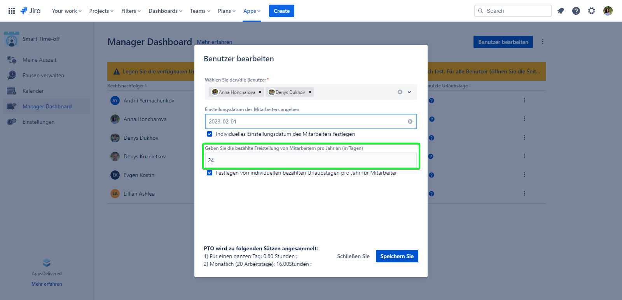Click the Speichern Sie button

[x=397, y=256]
